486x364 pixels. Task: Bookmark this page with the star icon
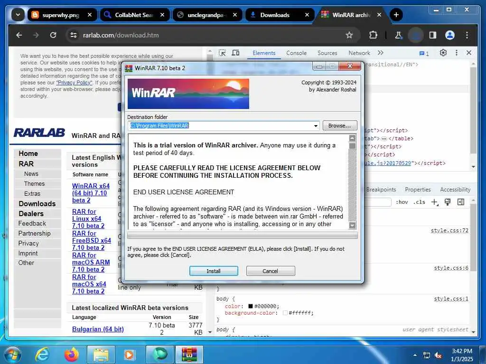[x=349, y=35]
